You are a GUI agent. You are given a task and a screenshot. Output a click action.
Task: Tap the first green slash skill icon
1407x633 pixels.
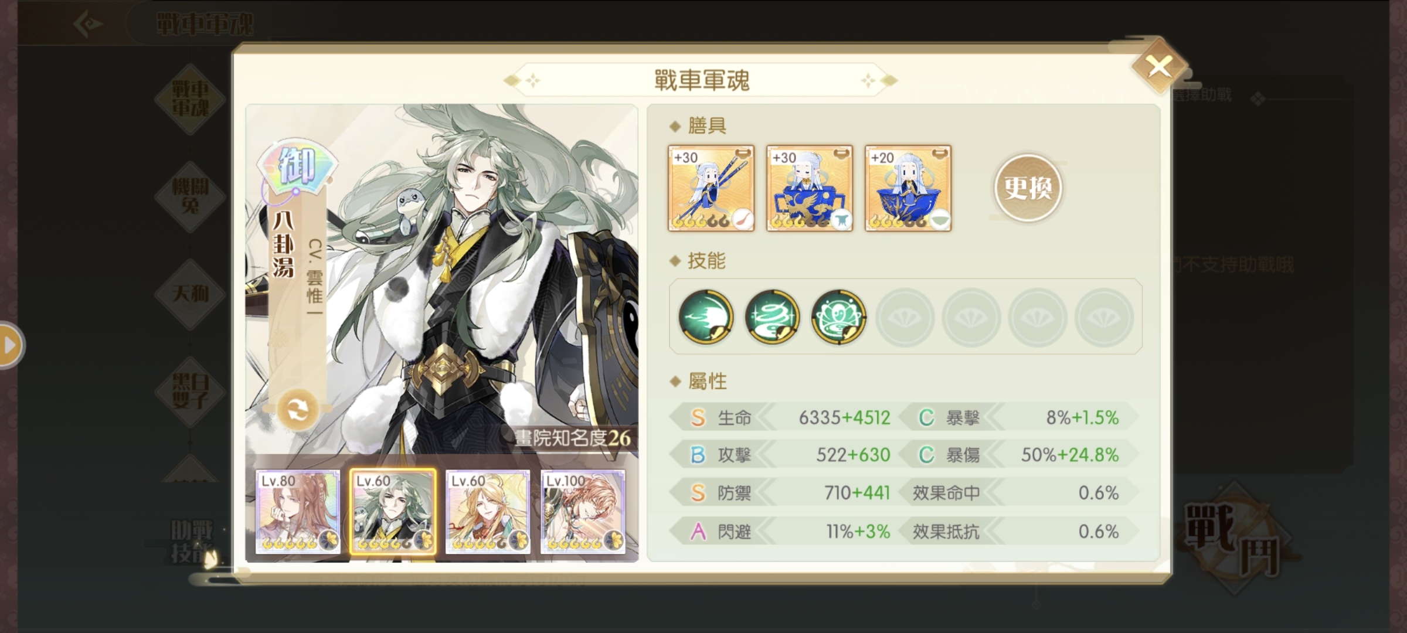tap(706, 316)
